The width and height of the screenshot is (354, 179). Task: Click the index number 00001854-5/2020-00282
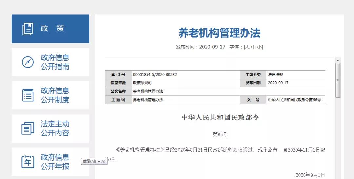155,75
